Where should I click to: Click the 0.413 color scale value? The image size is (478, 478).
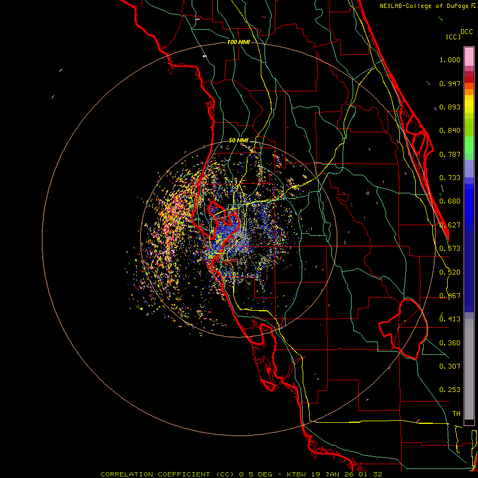pyautogui.click(x=450, y=319)
